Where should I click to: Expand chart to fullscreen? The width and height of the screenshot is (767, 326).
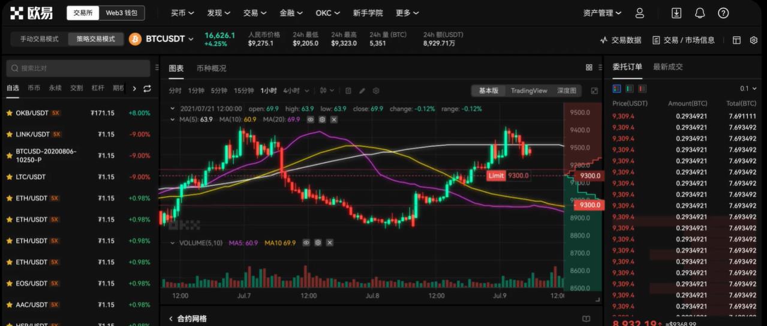pos(594,90)
